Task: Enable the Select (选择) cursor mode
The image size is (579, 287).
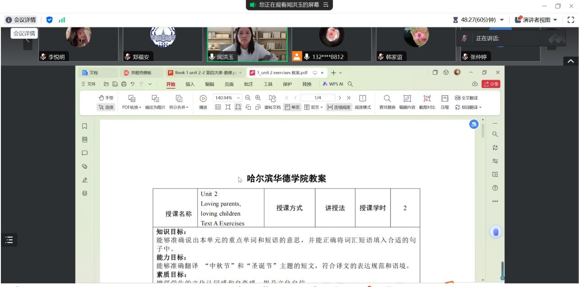Action: click(106, 107)
